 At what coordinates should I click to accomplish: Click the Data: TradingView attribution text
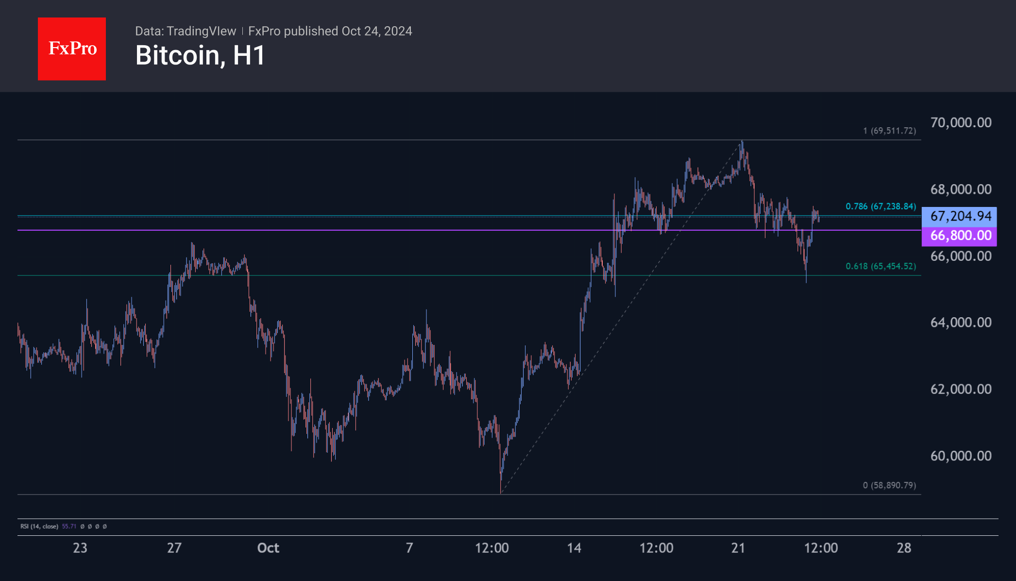pos(186,31)
